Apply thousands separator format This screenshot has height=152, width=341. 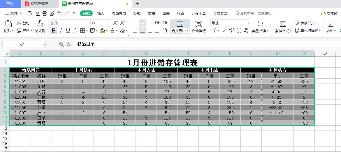(232, 30)
